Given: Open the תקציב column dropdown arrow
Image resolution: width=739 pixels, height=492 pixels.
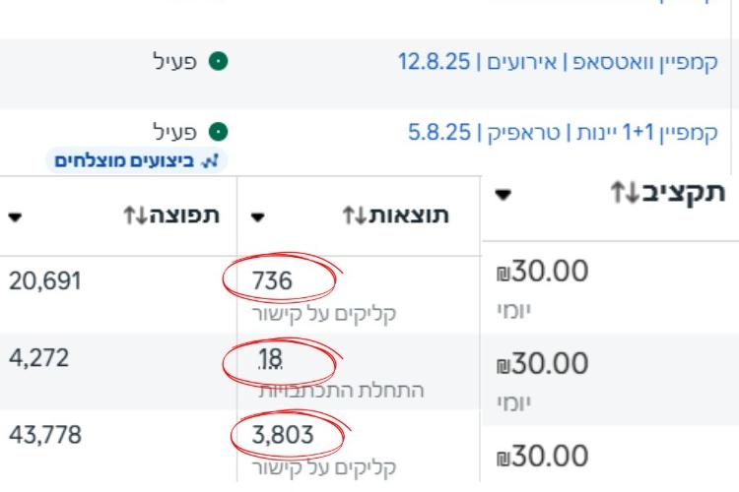Looking at the screenshot, I should [504, 194].
